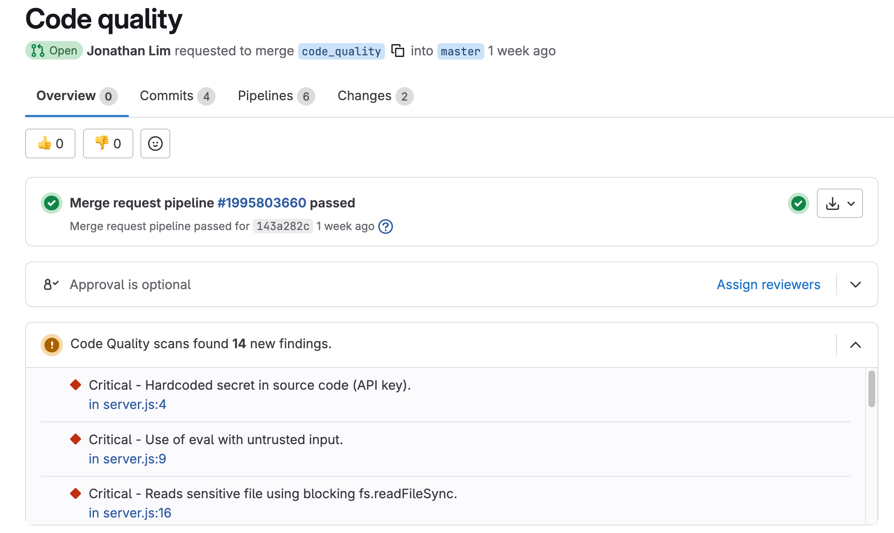Click the Open merge request status badge
The height and width of the screenshot is (533, 894).
point(54,50)
